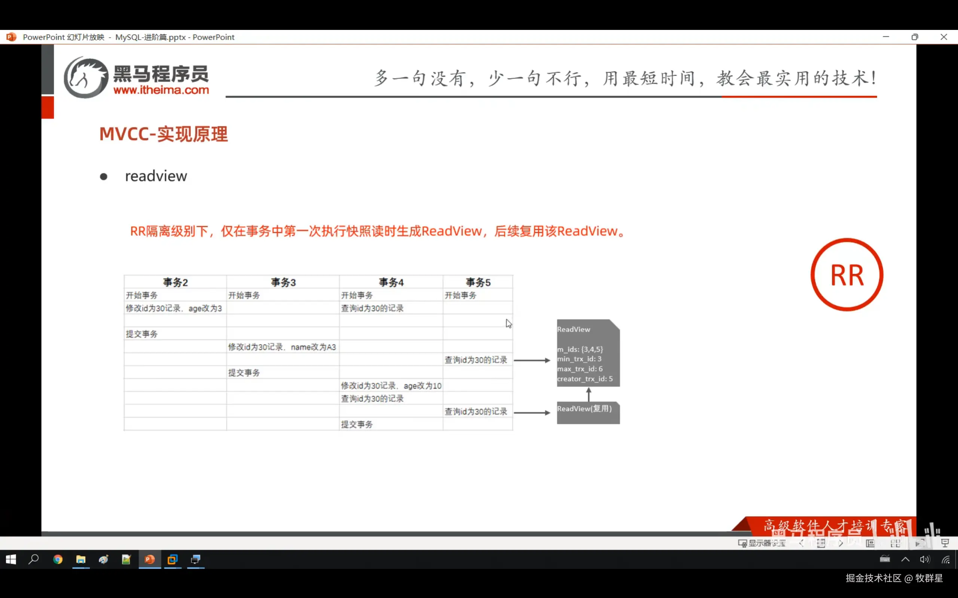Advance to next slide arrow
The width and height of the screenshot is (958, 598).
click(840, 543)
